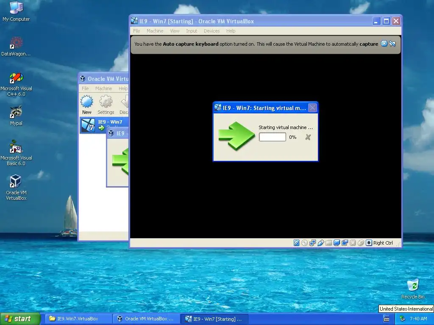Click VM window title bar VirtualBox icon
Viewport: 434px width, 325px height.
point(134,21)
